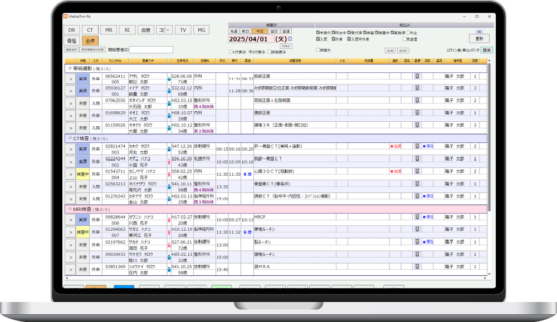
Task: Switch to the MR modality tab
Action: (109, 30)
